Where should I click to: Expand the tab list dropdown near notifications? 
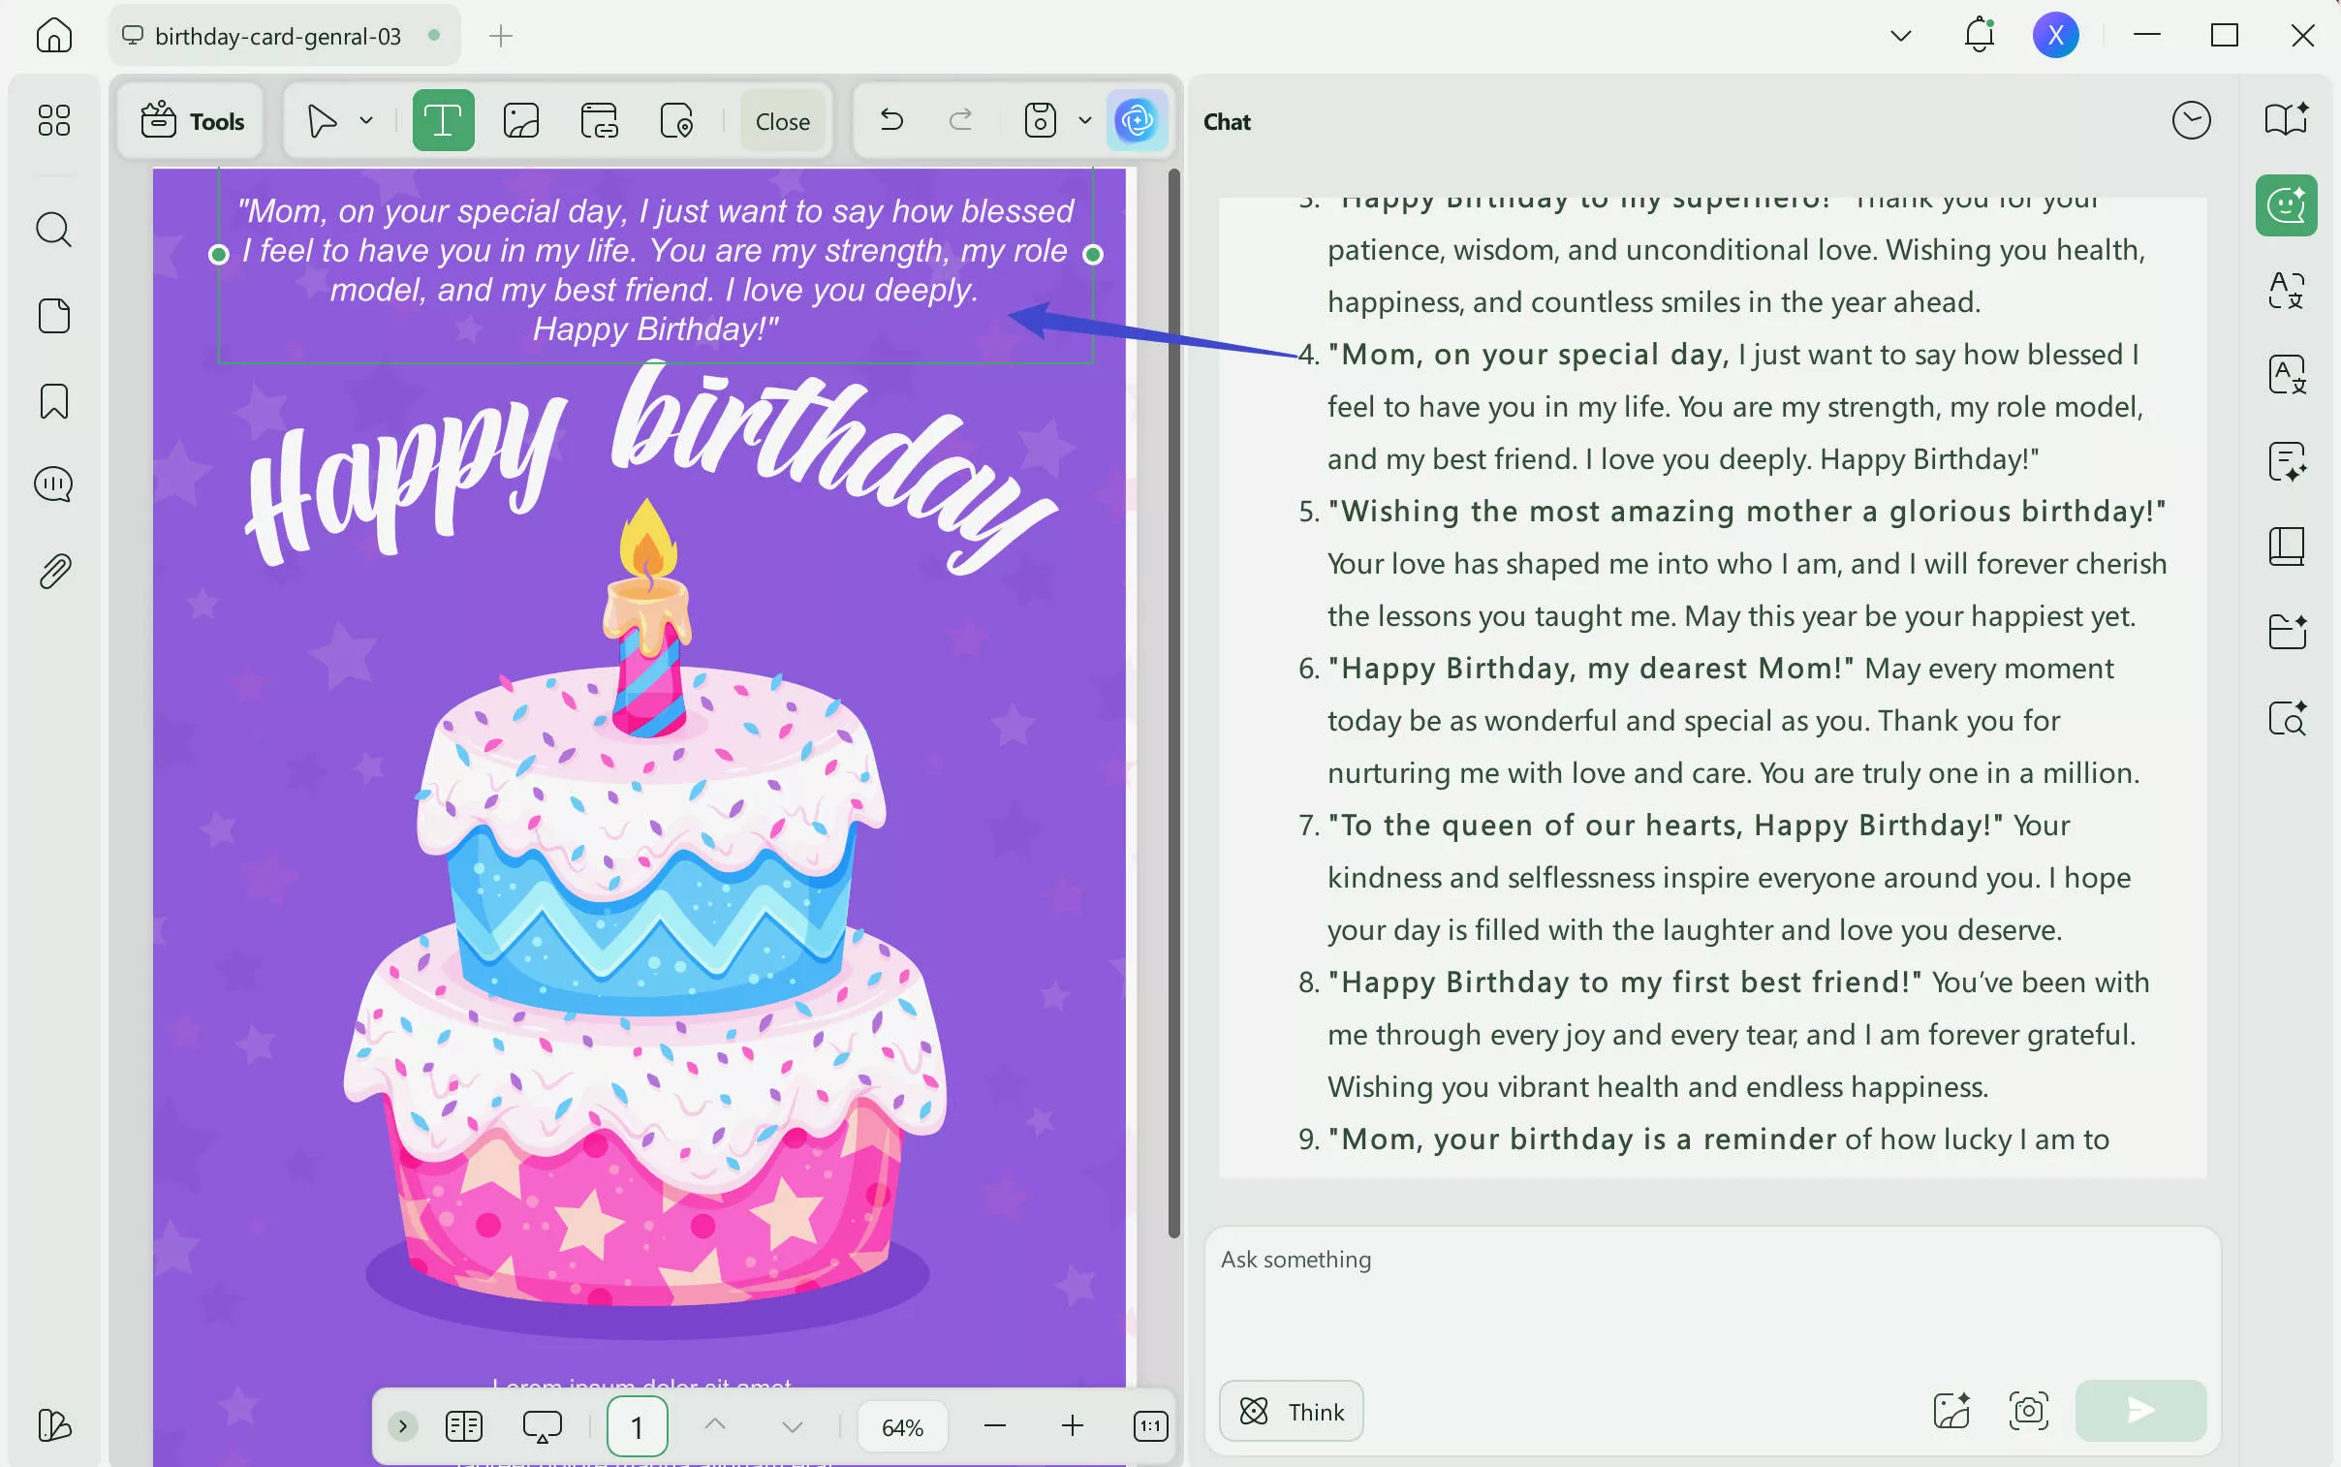(1898, 35)
